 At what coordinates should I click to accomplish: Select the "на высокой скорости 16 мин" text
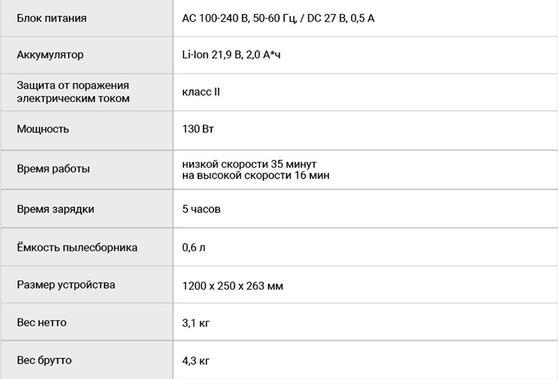(x=255, y=175)
